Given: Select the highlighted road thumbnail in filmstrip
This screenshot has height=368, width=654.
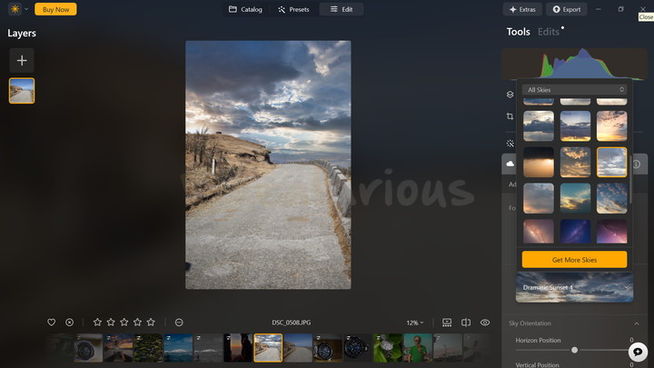Looking at the screenshot, I should click(268, 347).
